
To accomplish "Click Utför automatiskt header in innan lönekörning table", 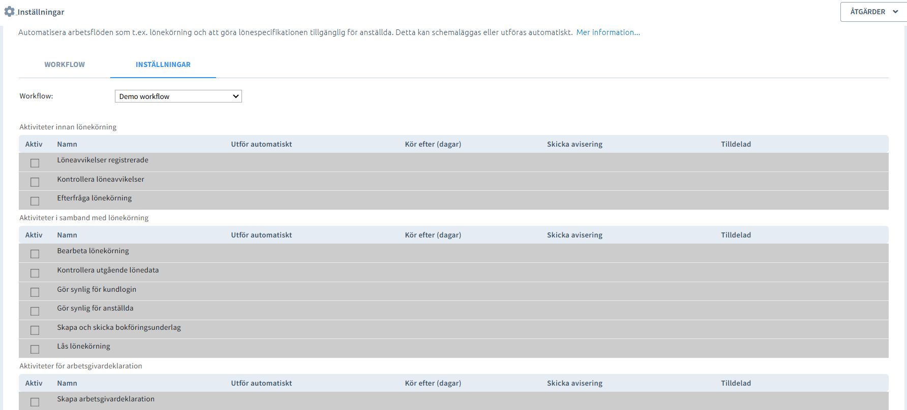I will tap(261, 144).
